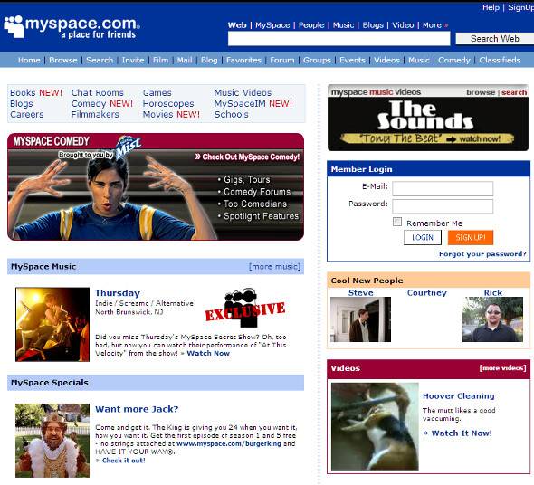Open the Schools link
This screenshot has width=534, height=485.
(231, 114)
